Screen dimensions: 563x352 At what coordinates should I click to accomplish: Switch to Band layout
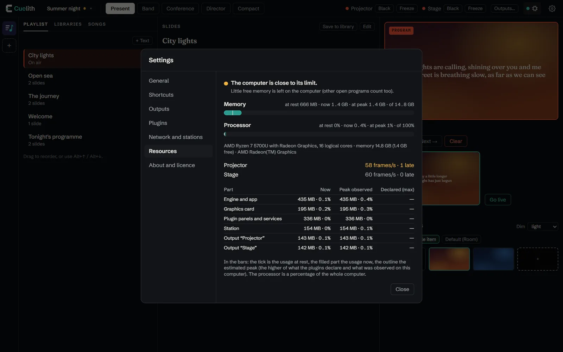pyautogui.click(x=148, y=8)
